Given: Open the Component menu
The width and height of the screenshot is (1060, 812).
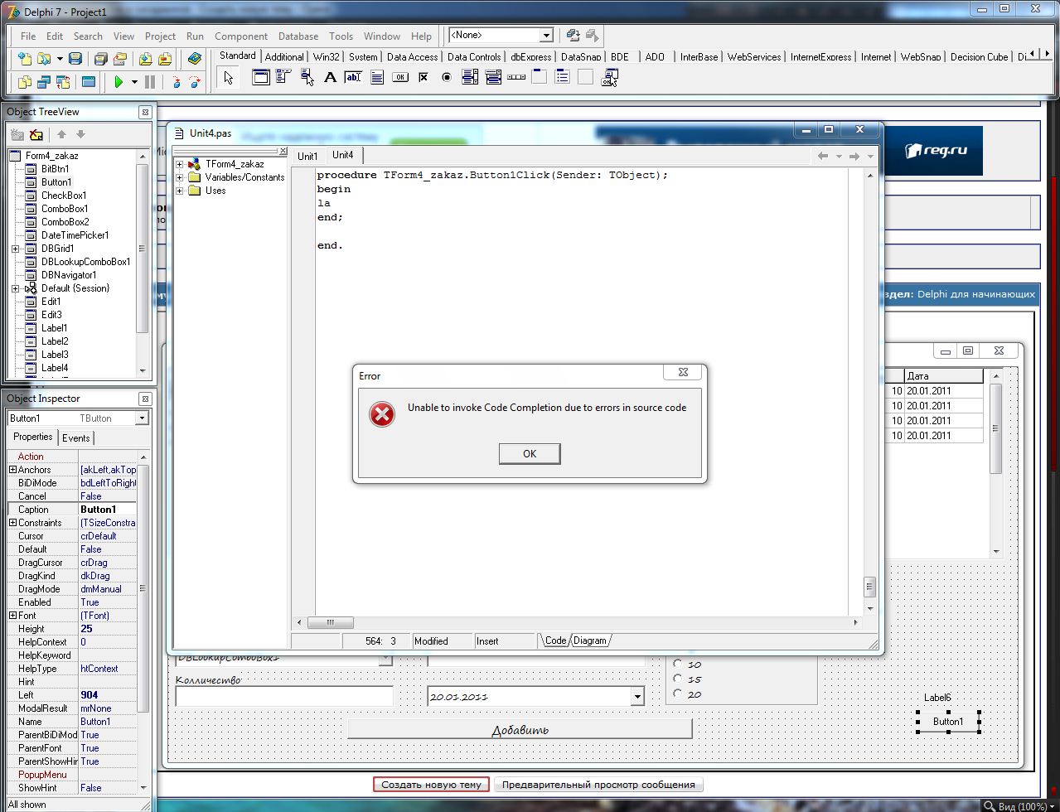Looking at the screenshot, I should [x=241, y=36].
